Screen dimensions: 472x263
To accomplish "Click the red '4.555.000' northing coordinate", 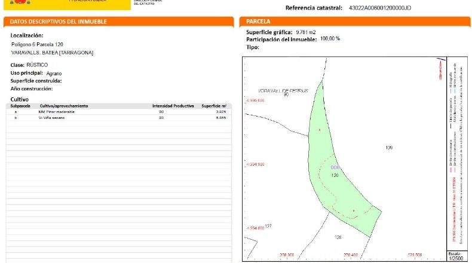I will [255, 100].
